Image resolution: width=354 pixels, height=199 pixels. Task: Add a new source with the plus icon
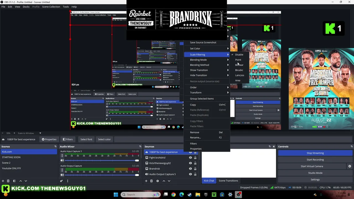tap(146, 181)
